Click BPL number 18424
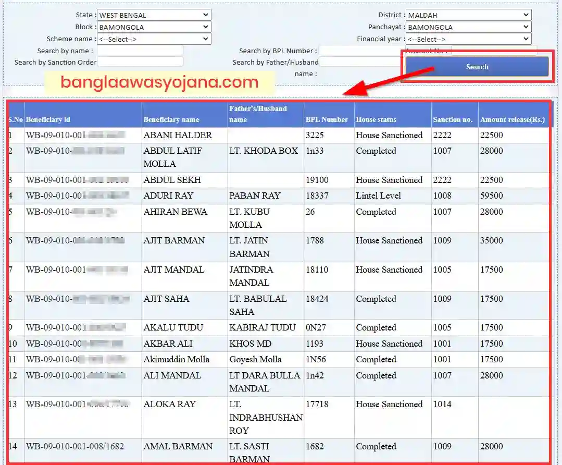The height and width of the screenshot is (465, 562). [317, 299]
